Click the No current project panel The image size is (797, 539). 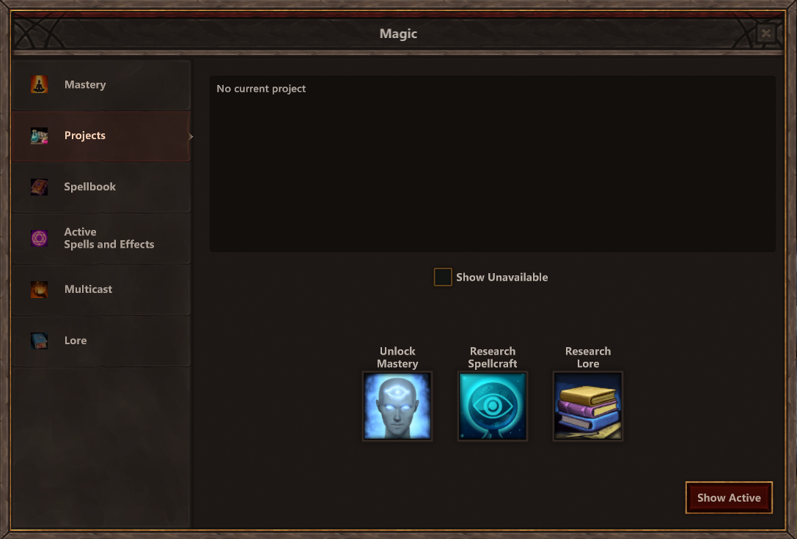coord(493,164)
